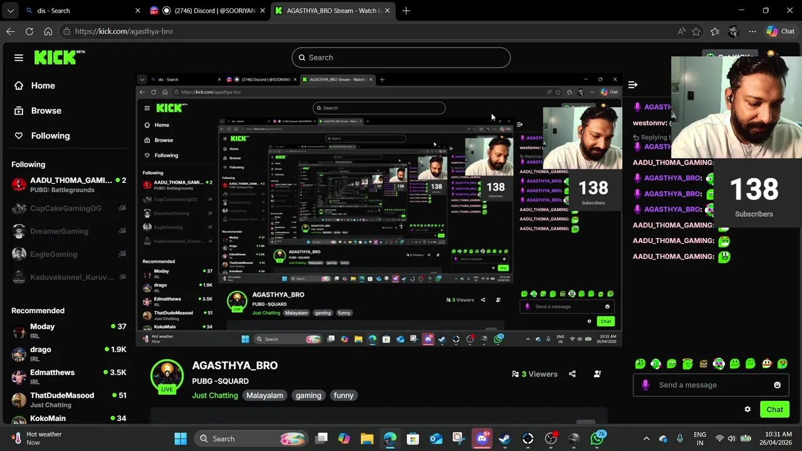Insert the headphones emote in quick row
The height and width of the screenshot is (451, 802).
coord(656,364)
